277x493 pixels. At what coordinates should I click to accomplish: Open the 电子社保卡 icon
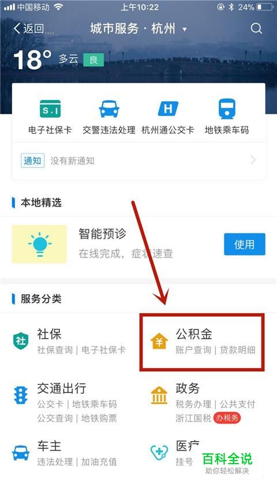click(50, 109)
